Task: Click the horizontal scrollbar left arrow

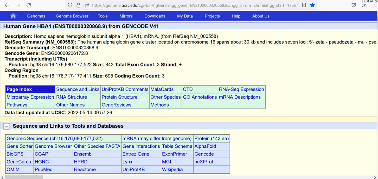Action: coord(2,177)
